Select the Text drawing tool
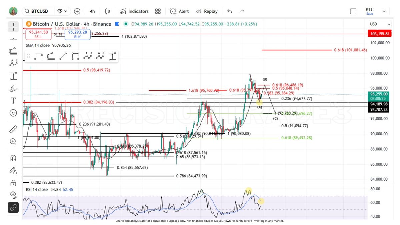The image size is (400, 225). tap(13, 100)
